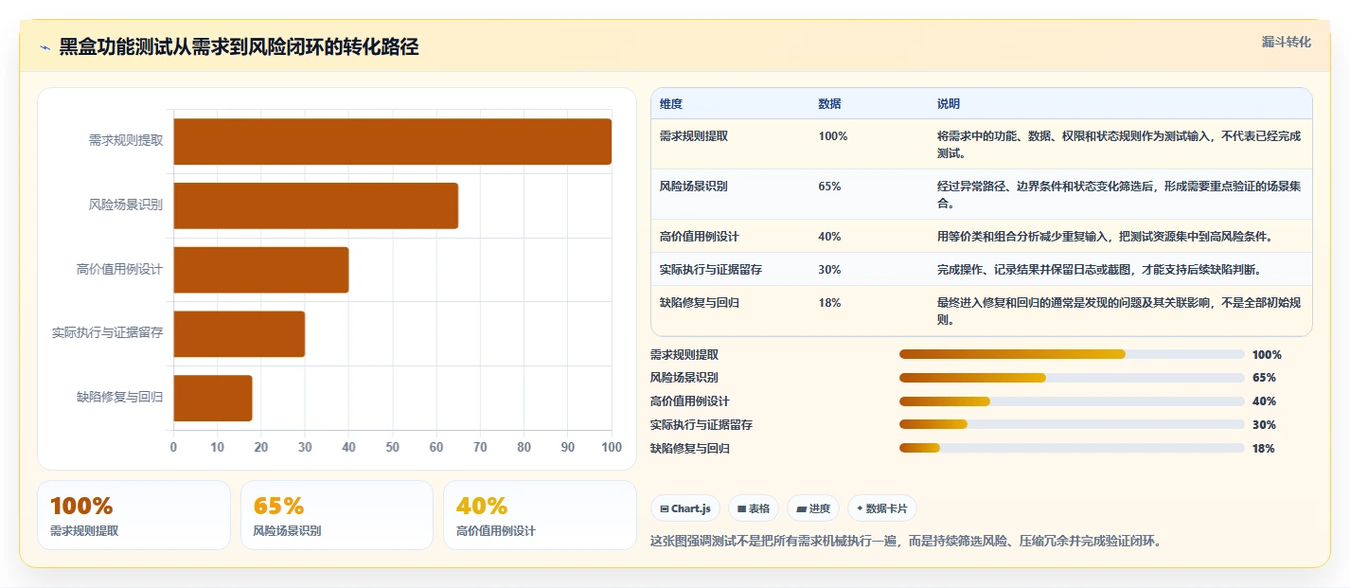1350x588 pixels.
Task: Click the 40% value in the table
Action: [829, 236]
